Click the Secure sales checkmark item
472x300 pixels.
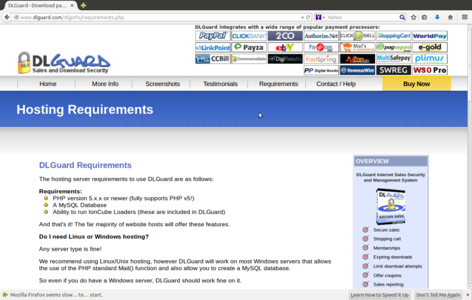tap(381, 230)
